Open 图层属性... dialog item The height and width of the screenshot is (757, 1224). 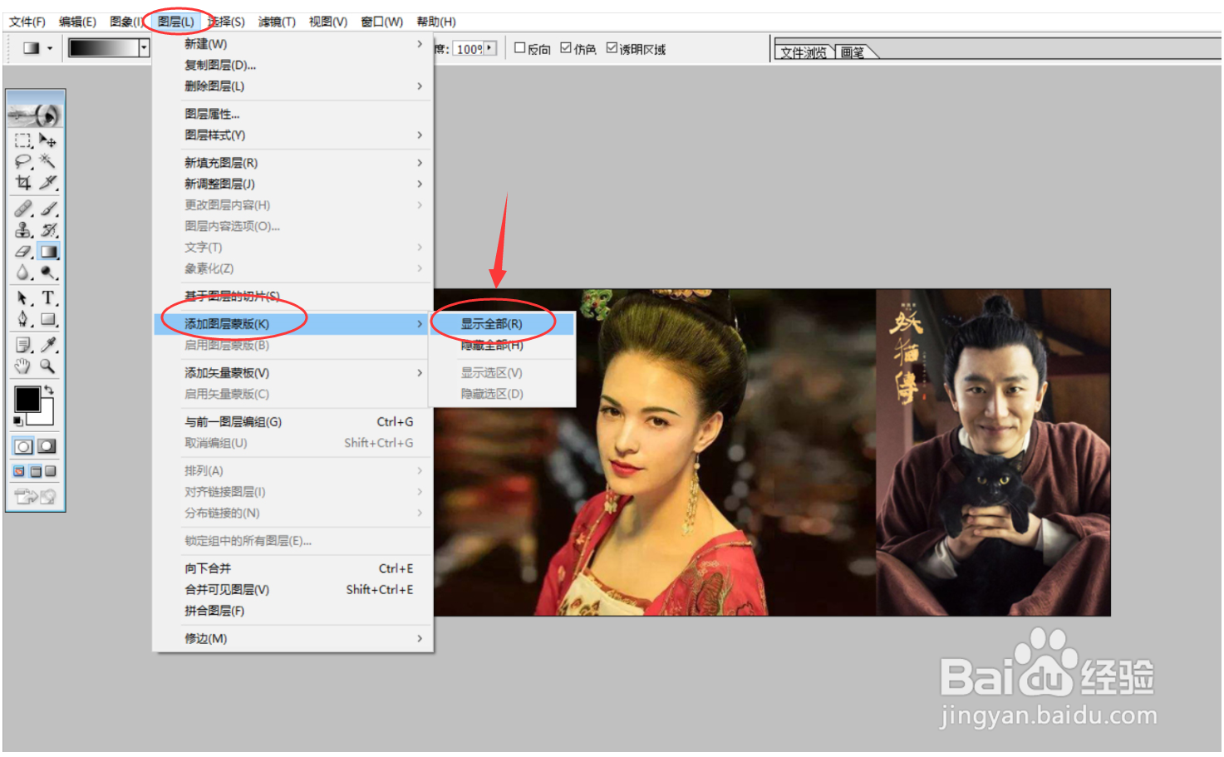292,115
